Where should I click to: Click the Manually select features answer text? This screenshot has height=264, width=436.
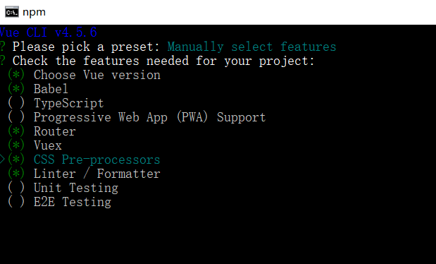251,47
